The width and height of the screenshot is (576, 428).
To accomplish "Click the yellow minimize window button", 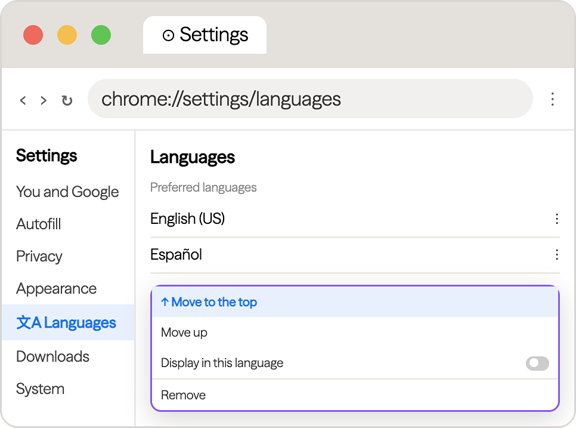I will point(67,35).
